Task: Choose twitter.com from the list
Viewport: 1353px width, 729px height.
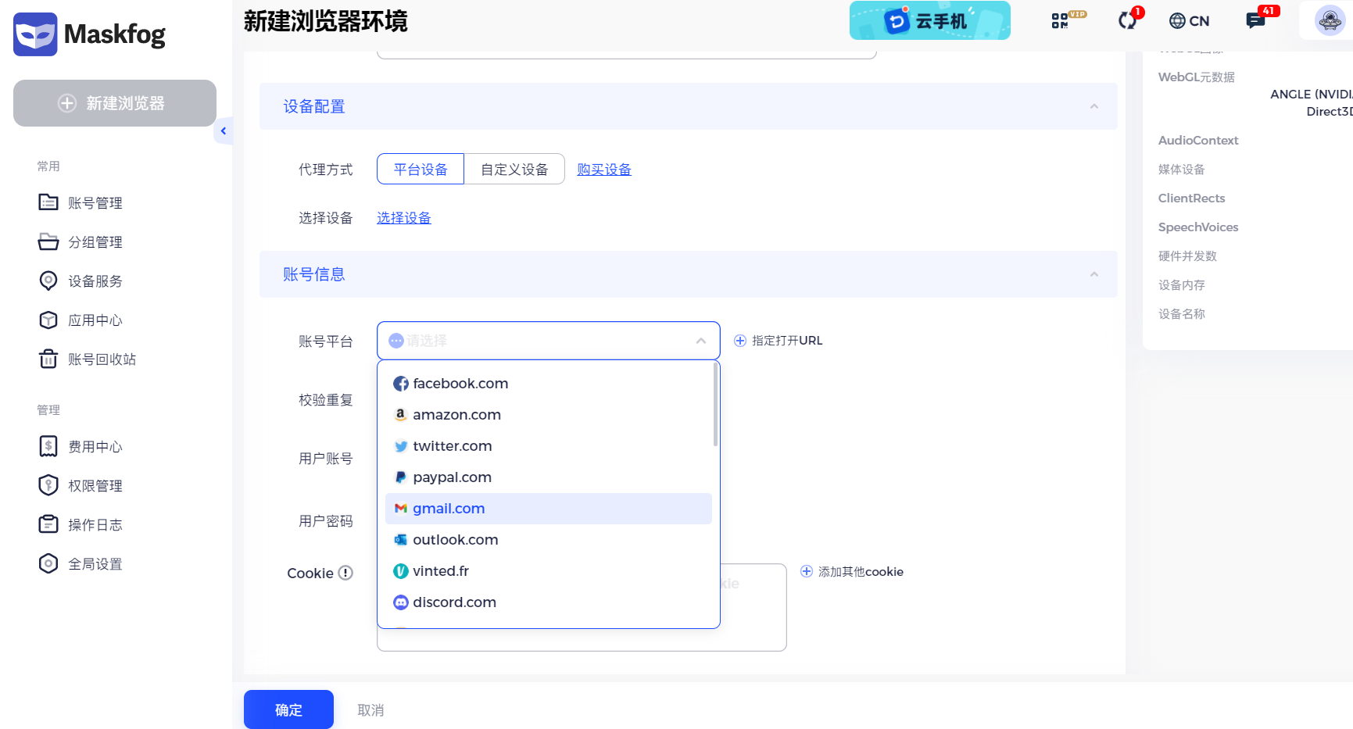Action: 549,446
